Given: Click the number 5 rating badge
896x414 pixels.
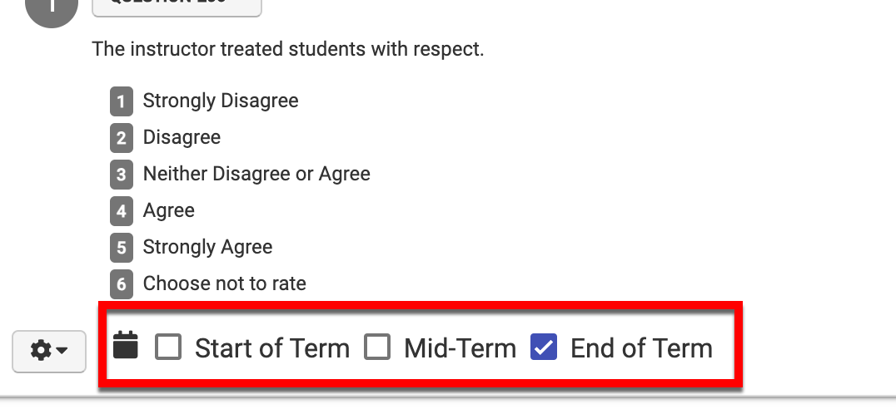Looking at the screenshot, I should pos(122,248).
